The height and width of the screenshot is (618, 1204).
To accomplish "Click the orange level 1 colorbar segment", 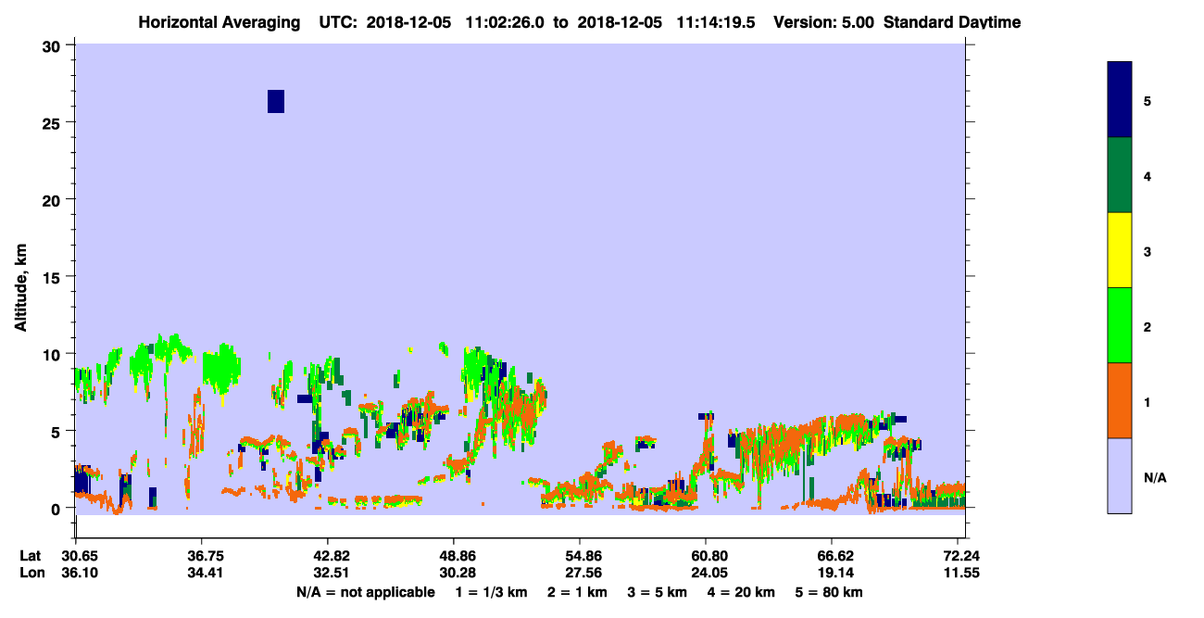I will tap(1119, 400).
